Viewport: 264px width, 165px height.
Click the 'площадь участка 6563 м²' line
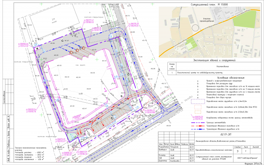[29, 152]
